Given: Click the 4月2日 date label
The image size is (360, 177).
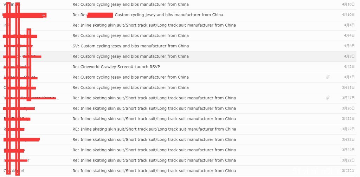Looking at the screenshot, I should [349, 67].
